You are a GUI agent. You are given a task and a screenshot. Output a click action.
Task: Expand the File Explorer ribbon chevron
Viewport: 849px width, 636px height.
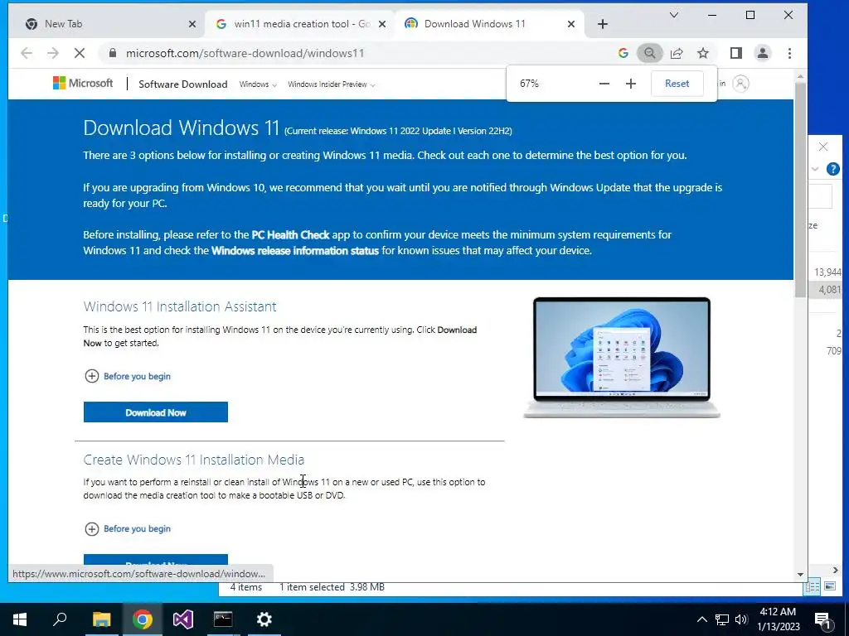815,169
